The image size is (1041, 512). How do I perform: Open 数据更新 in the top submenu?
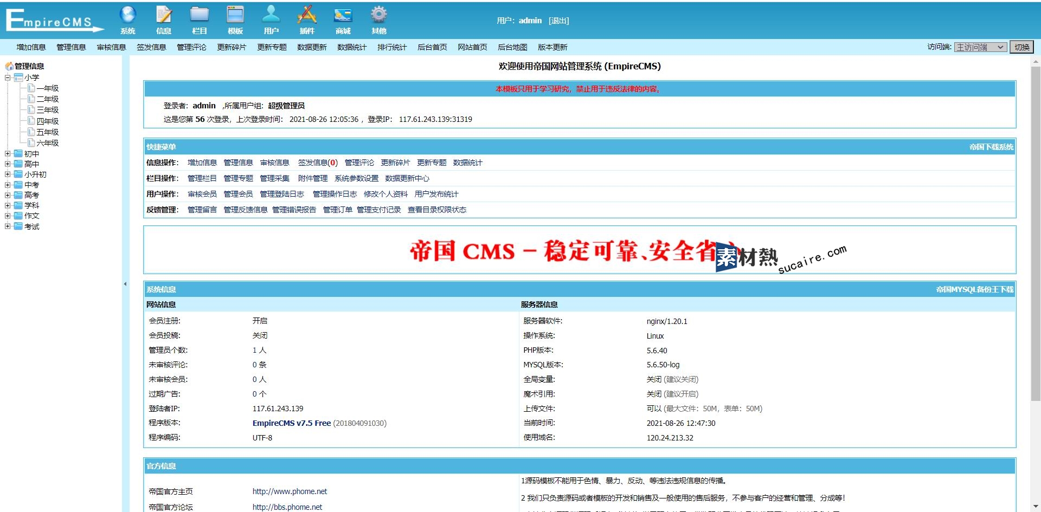click(x=312, y=47)
